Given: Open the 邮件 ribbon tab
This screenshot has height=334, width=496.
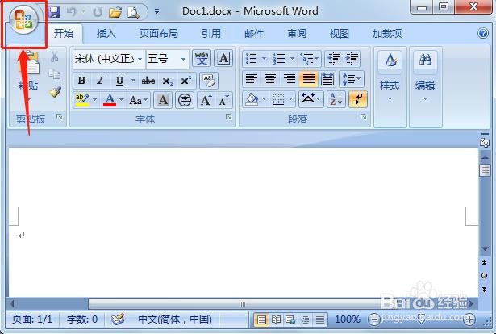Looking at the screenshot, I should [x=254, y=33].
